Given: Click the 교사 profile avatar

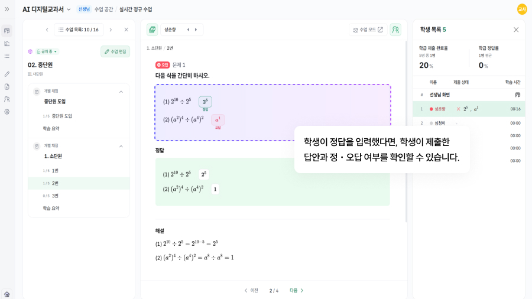Looking at the screenshot, I should point(522,9).
